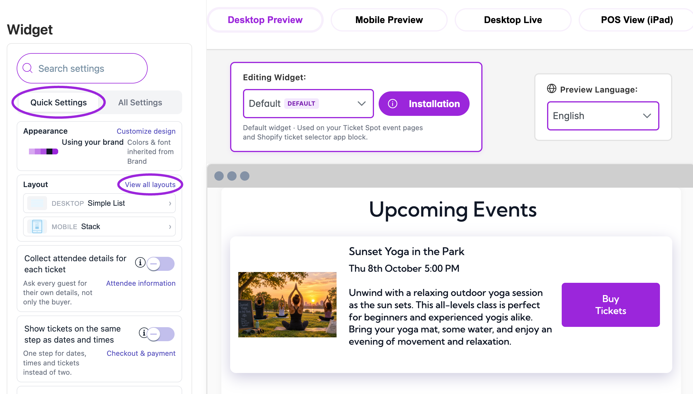The height and width of the screenshot is (394, 693).
Task: Click the Upcoming Events heading
Action: point(453,210)
